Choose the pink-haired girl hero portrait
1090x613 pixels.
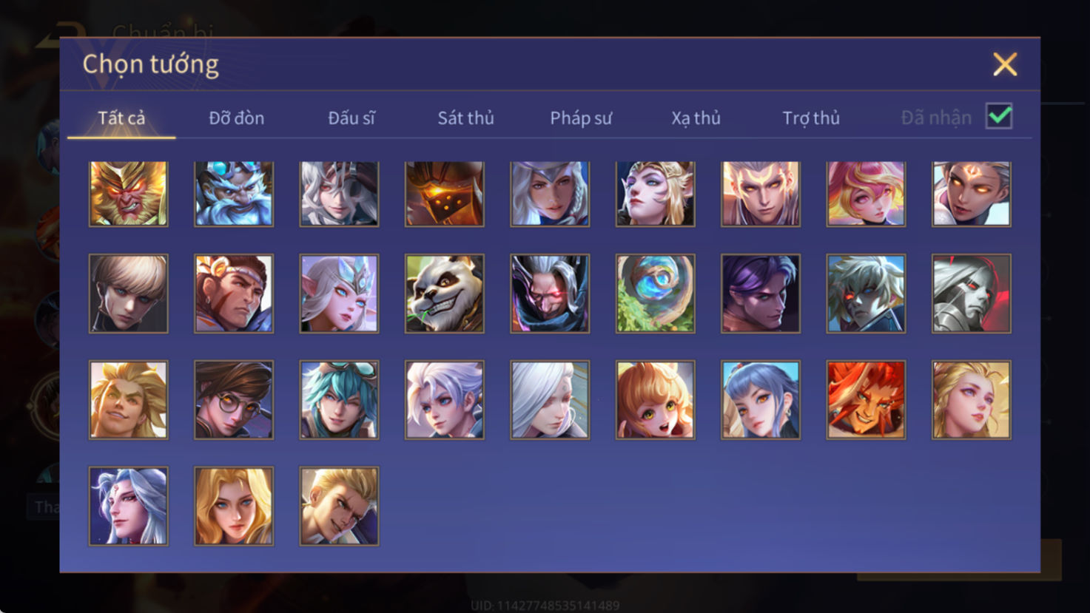click(866, 194)
